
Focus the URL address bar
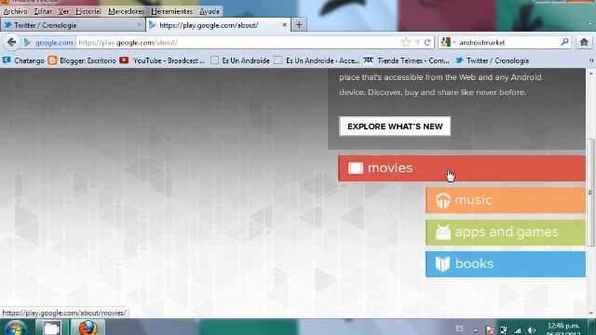pyautogui.click(x=237, y=43)
